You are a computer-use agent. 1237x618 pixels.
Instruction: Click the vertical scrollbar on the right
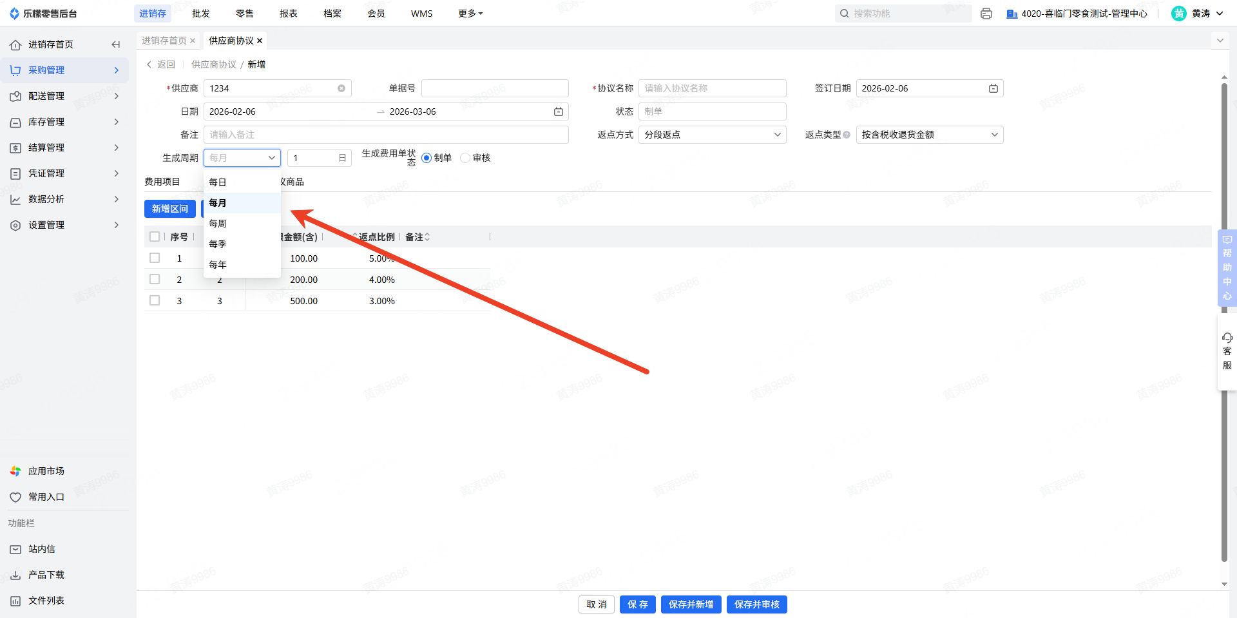click(1224, 322)
